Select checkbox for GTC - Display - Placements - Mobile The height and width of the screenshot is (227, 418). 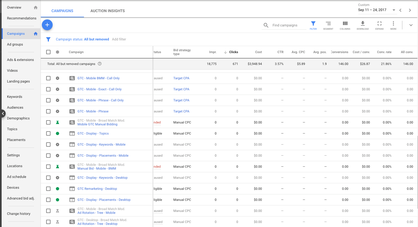(x=48, y=156)
